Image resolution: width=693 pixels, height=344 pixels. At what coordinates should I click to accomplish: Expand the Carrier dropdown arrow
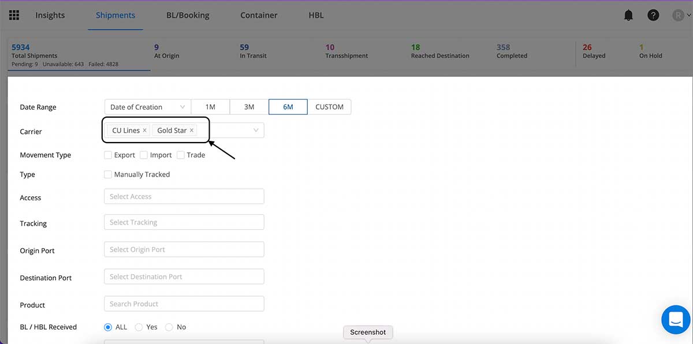tap(256, 130)
